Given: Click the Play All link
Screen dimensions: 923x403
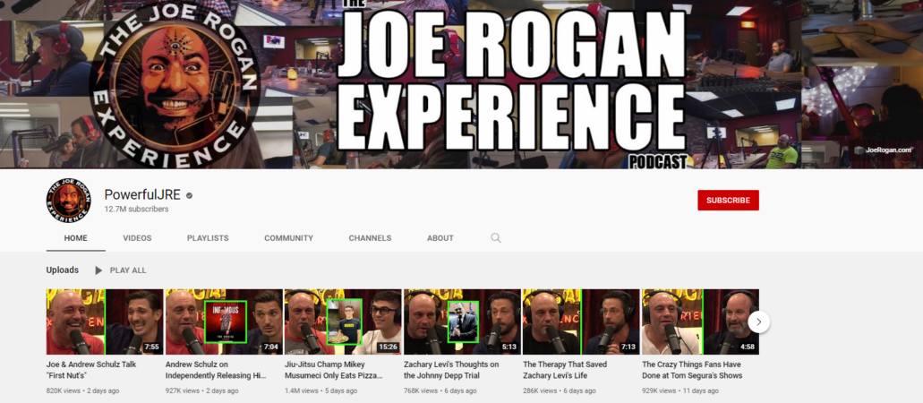Looking at the screenshot, I should [x=128, y=270].
